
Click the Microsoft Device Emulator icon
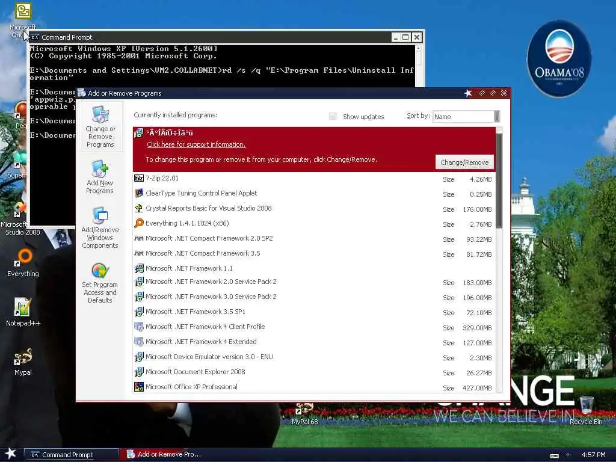click(139, 357)
